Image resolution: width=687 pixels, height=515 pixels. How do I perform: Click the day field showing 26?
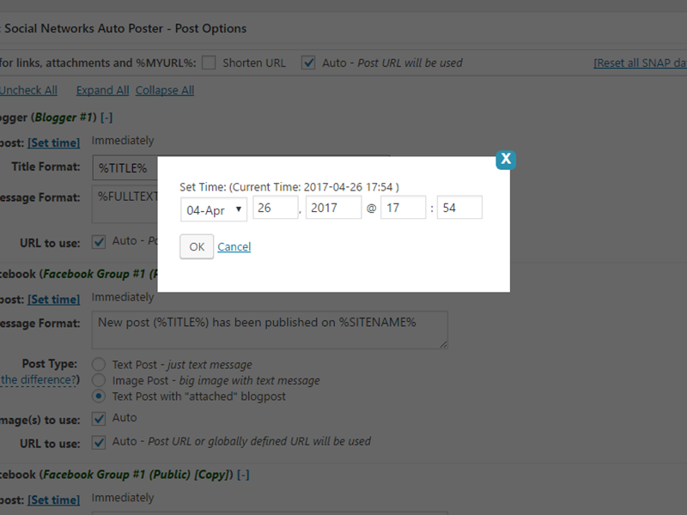[275, 208]
